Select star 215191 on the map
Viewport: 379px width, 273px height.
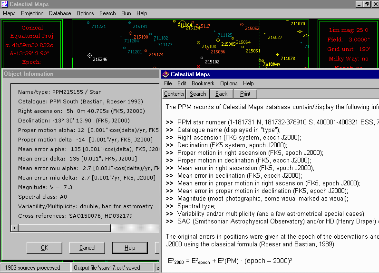coord(129,22)
